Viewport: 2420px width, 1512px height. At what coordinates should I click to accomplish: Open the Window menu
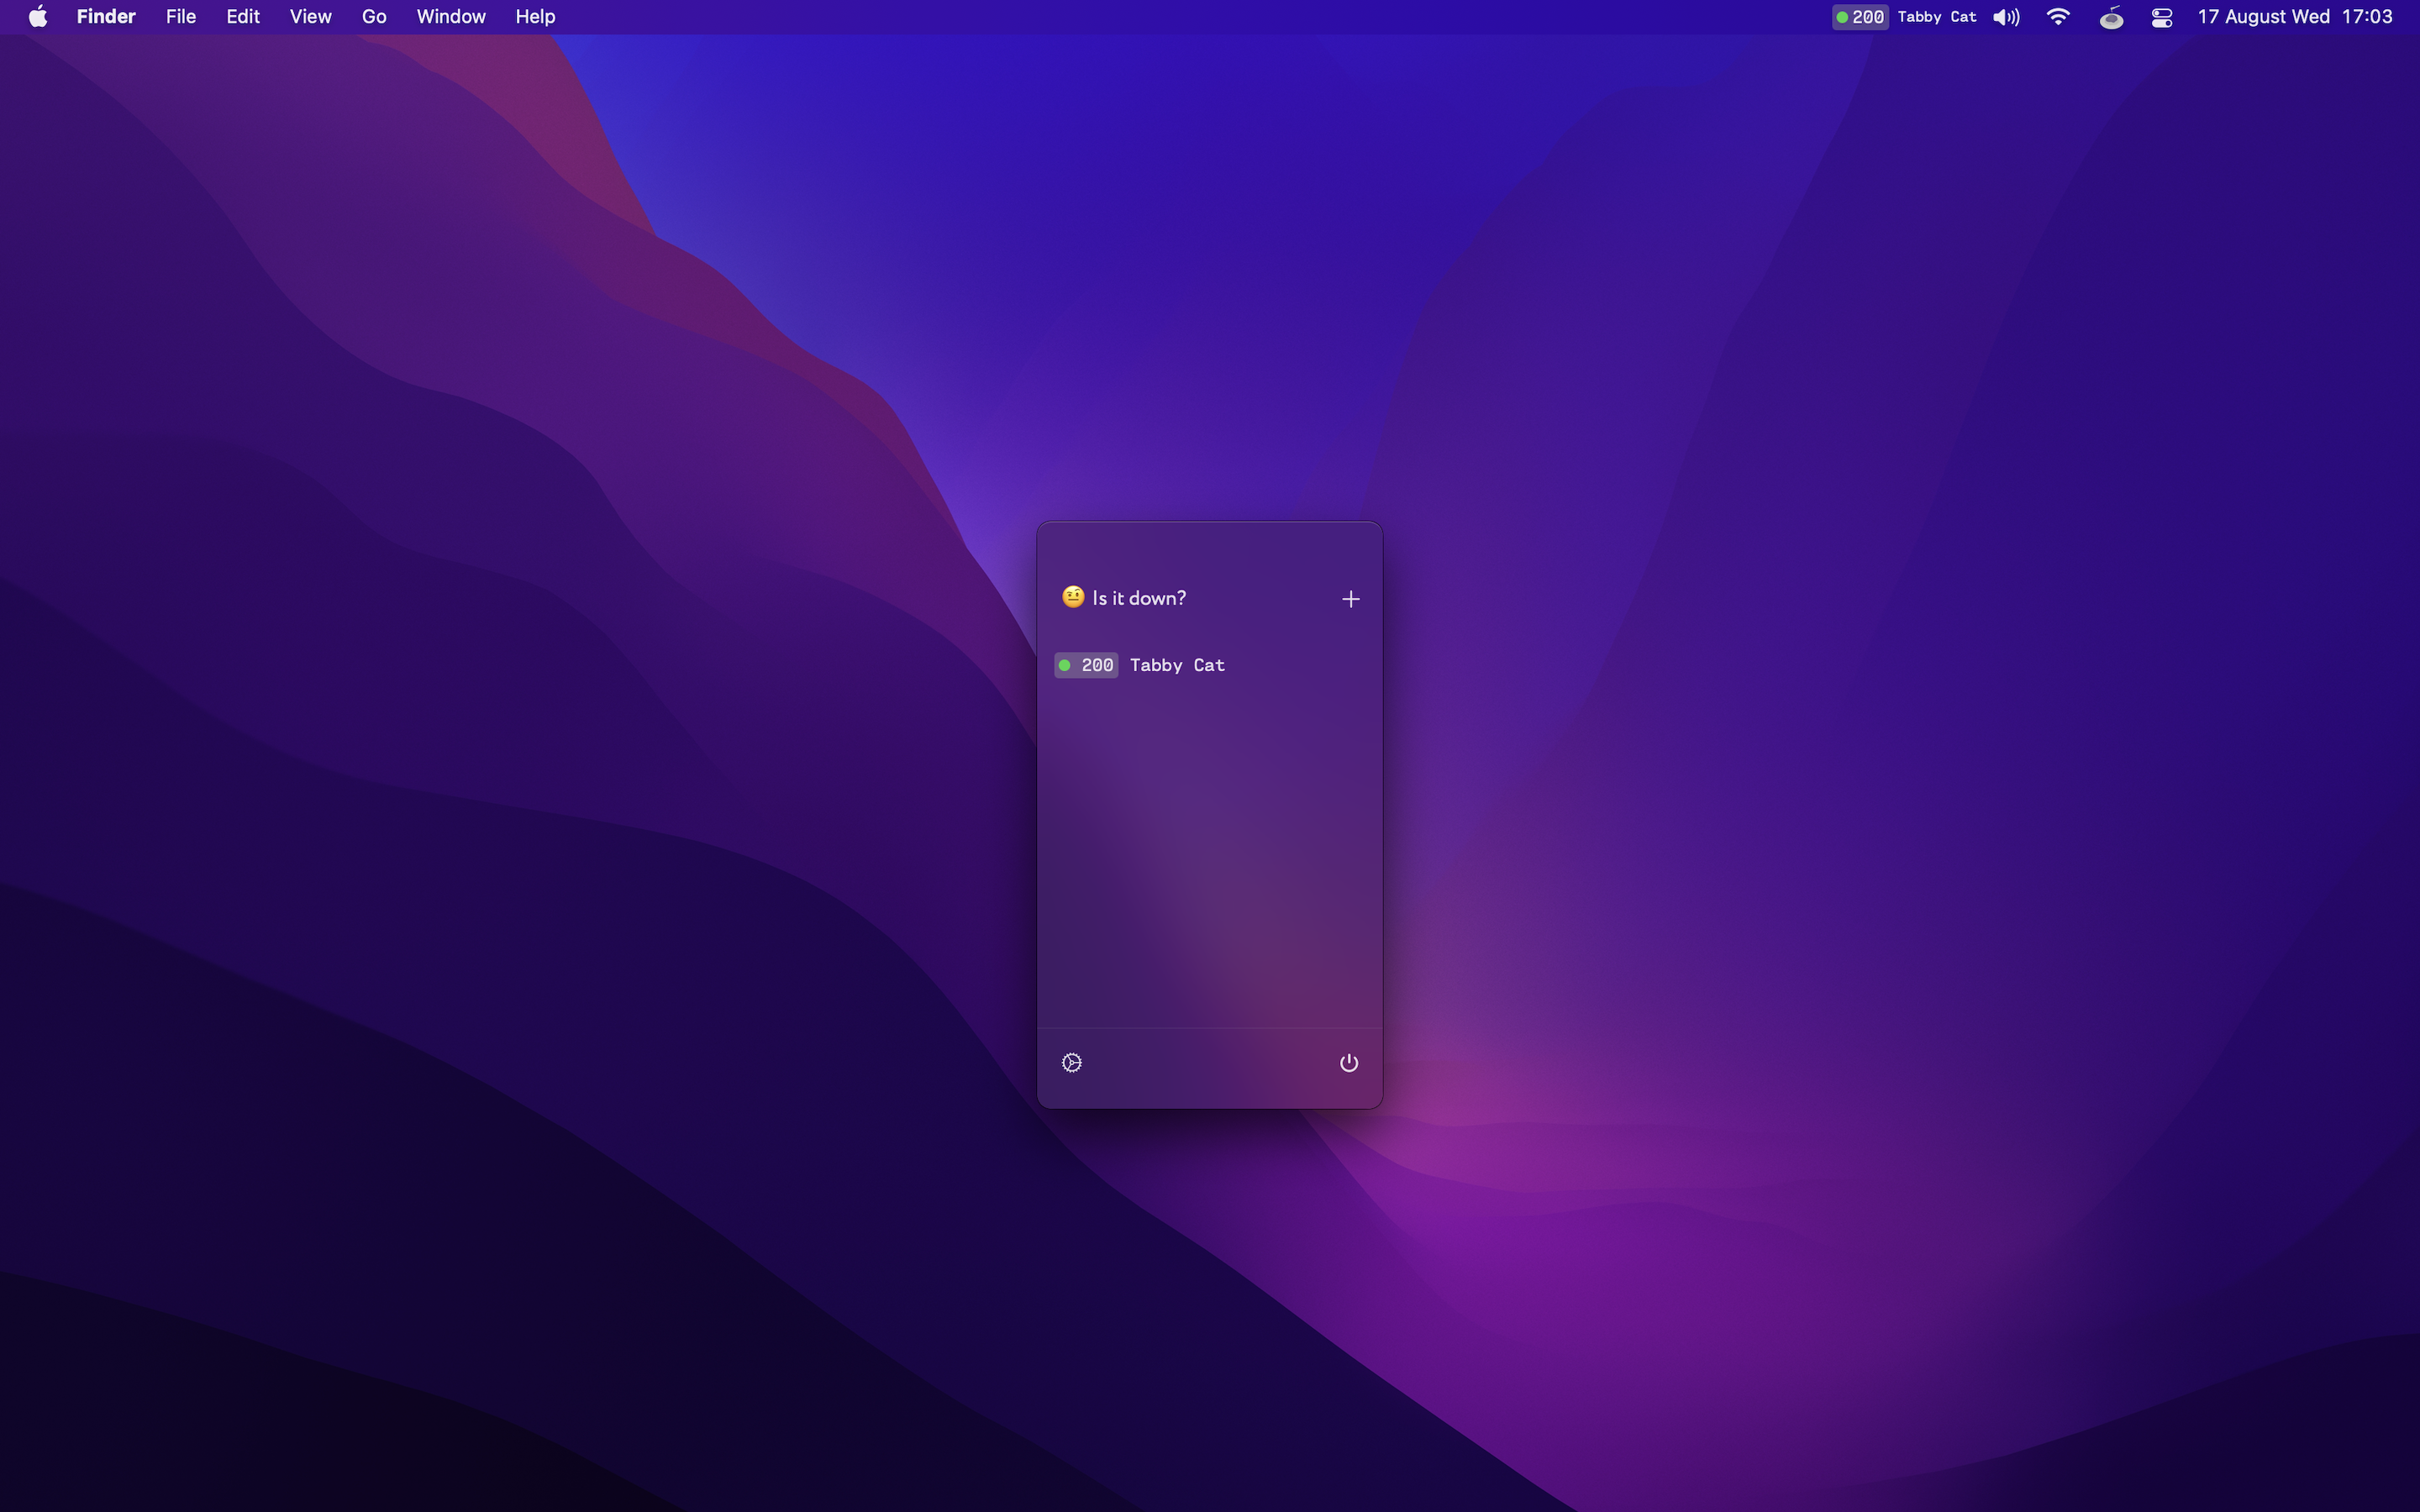[x=450, y=17]
